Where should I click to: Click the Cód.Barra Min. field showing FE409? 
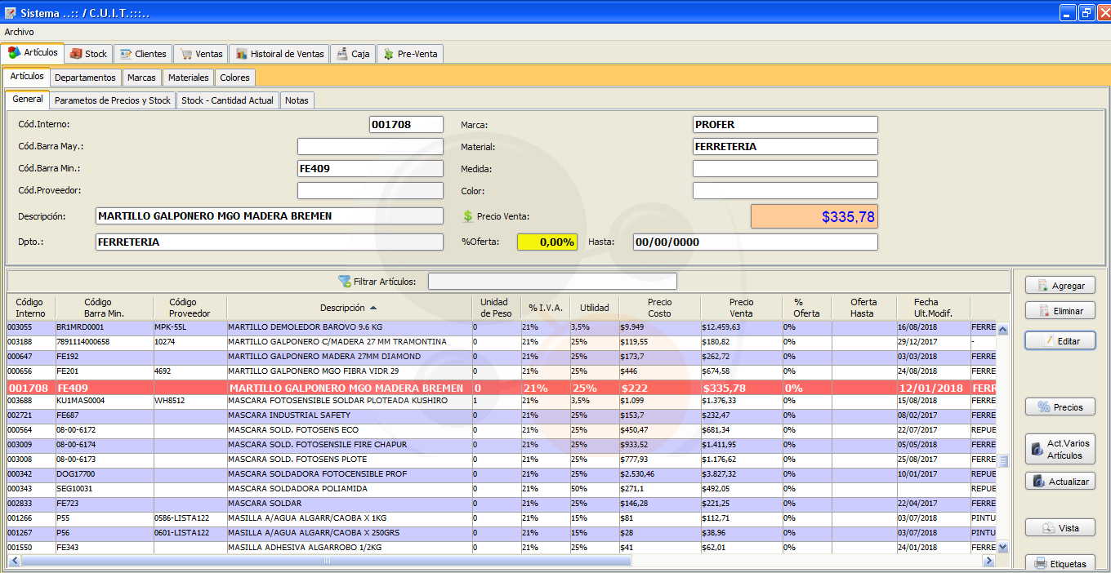coord(370,169)
